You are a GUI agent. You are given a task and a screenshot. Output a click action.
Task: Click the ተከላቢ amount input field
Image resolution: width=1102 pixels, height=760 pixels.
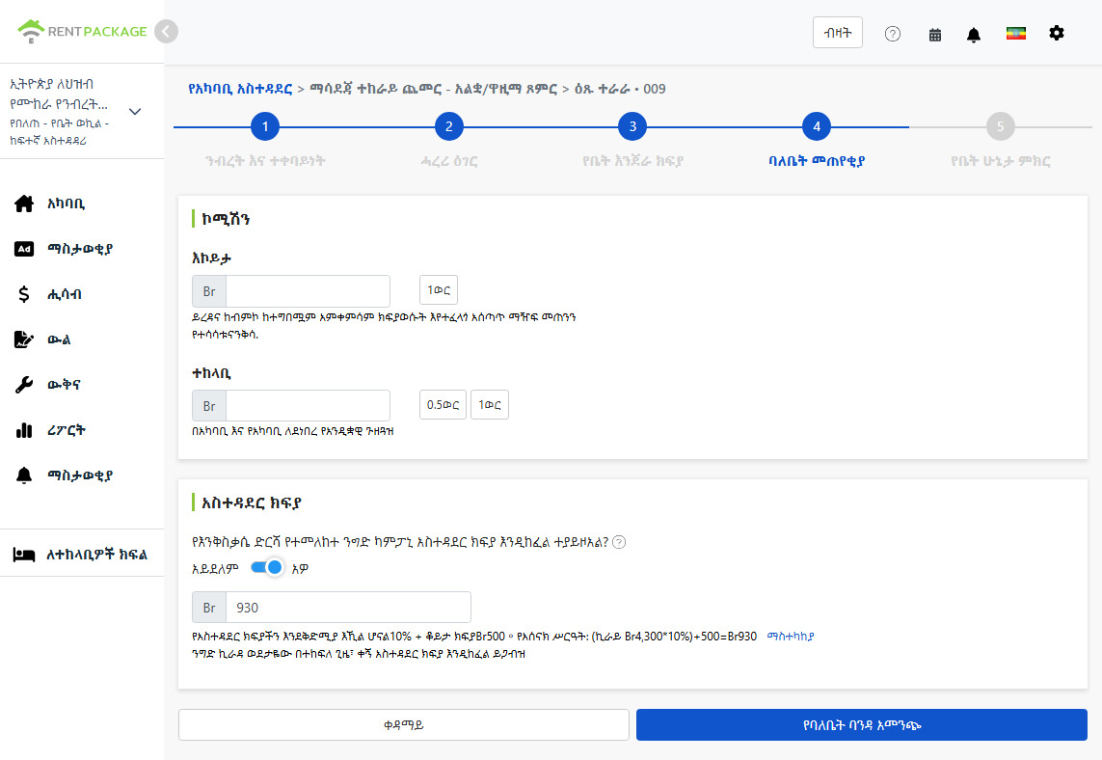tap(308, 406)
